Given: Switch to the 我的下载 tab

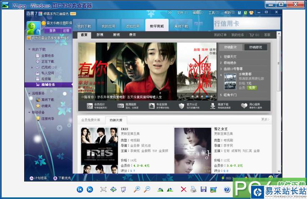Looking at the screenshot, I should 84,26.
